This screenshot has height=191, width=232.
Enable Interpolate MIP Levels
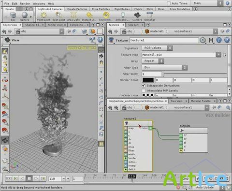point(144,90)
